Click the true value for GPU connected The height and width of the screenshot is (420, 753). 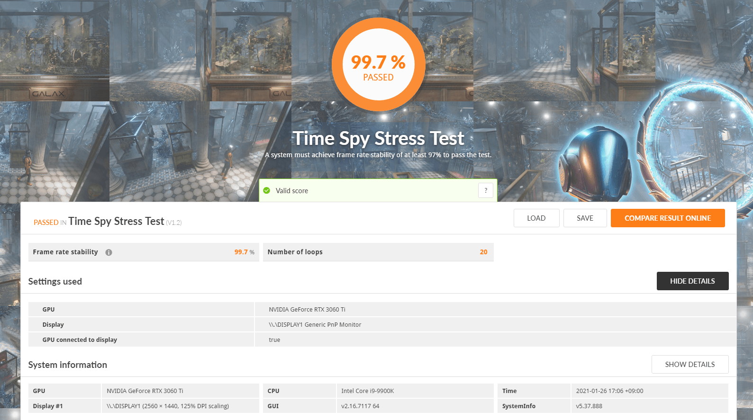(274, 340)
